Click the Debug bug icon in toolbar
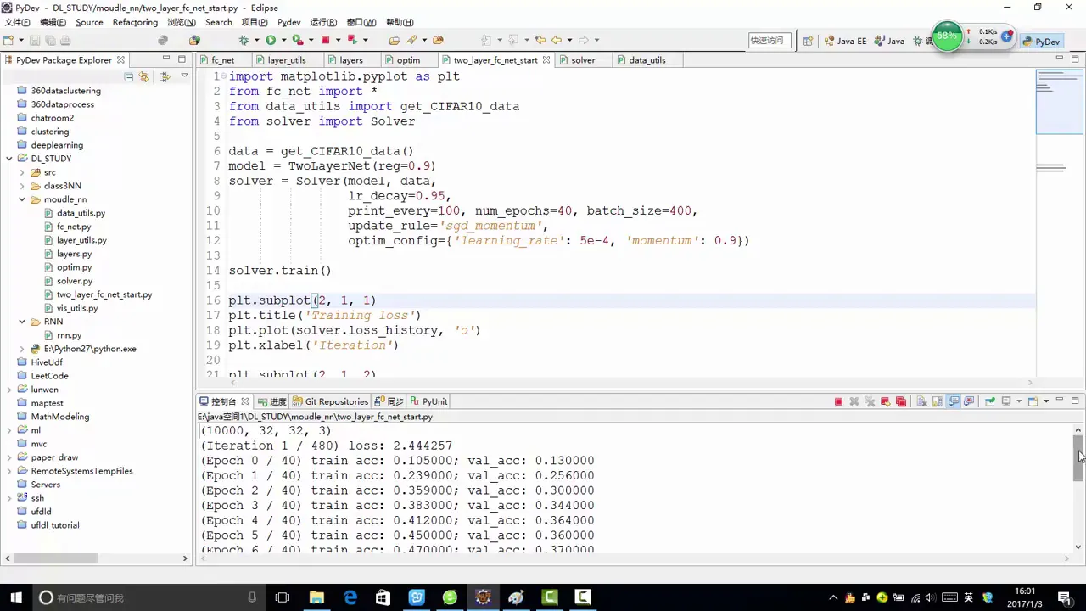Viewport: 1086px width, 611px height. [x=244, y=40]
